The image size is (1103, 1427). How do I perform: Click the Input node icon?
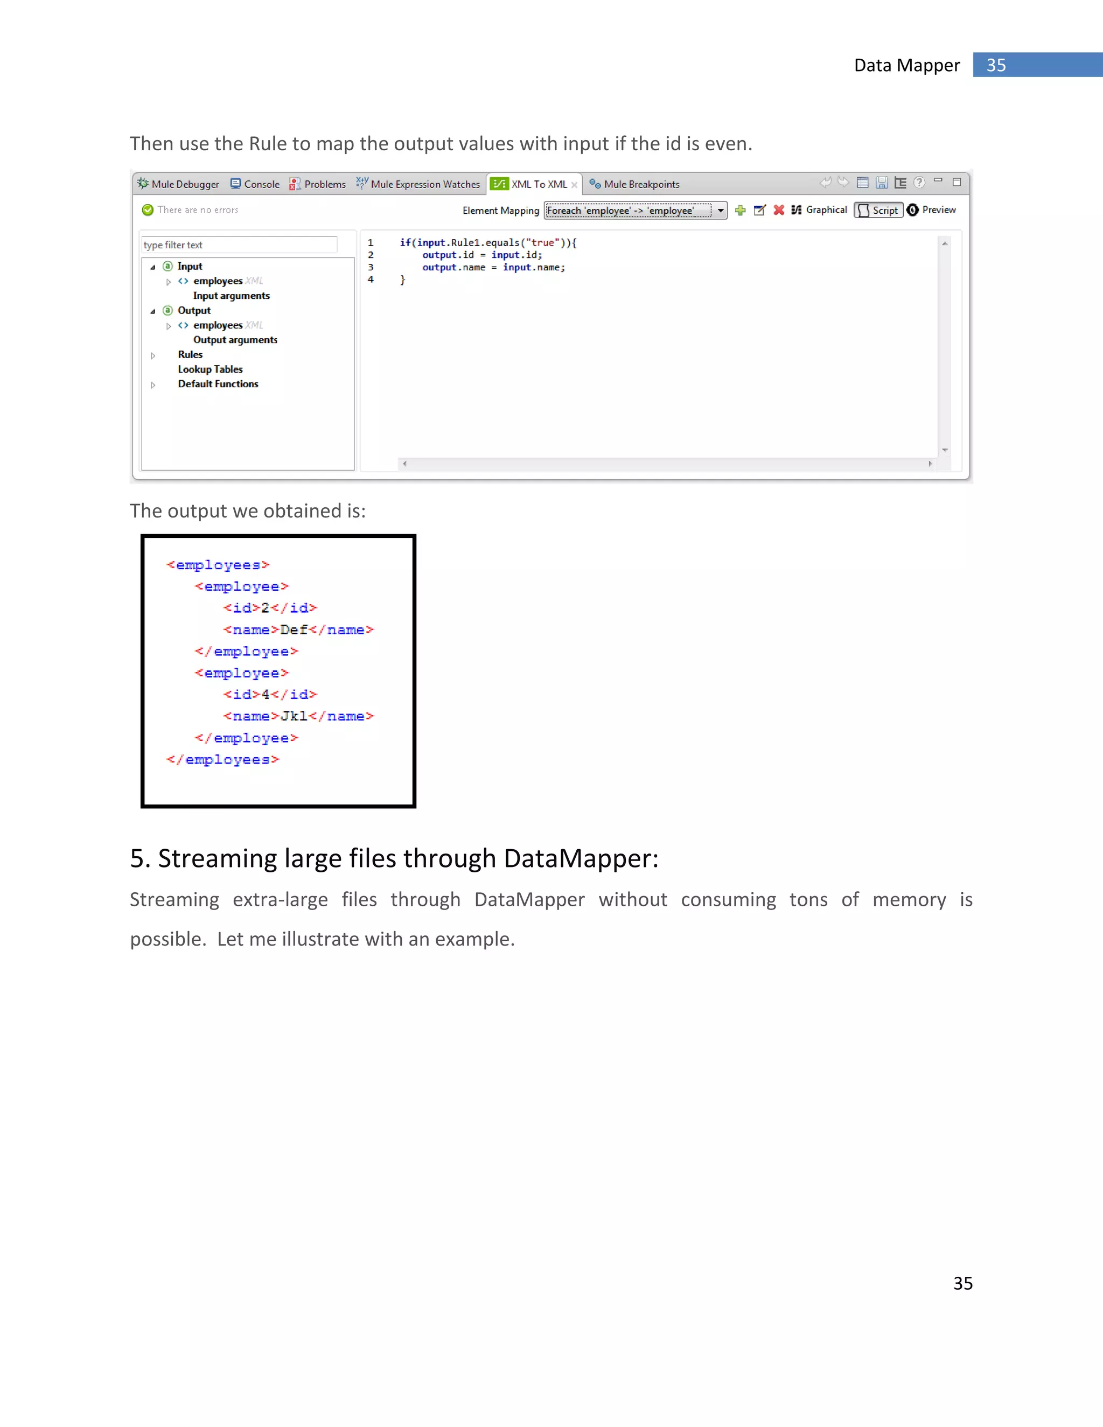168,266
